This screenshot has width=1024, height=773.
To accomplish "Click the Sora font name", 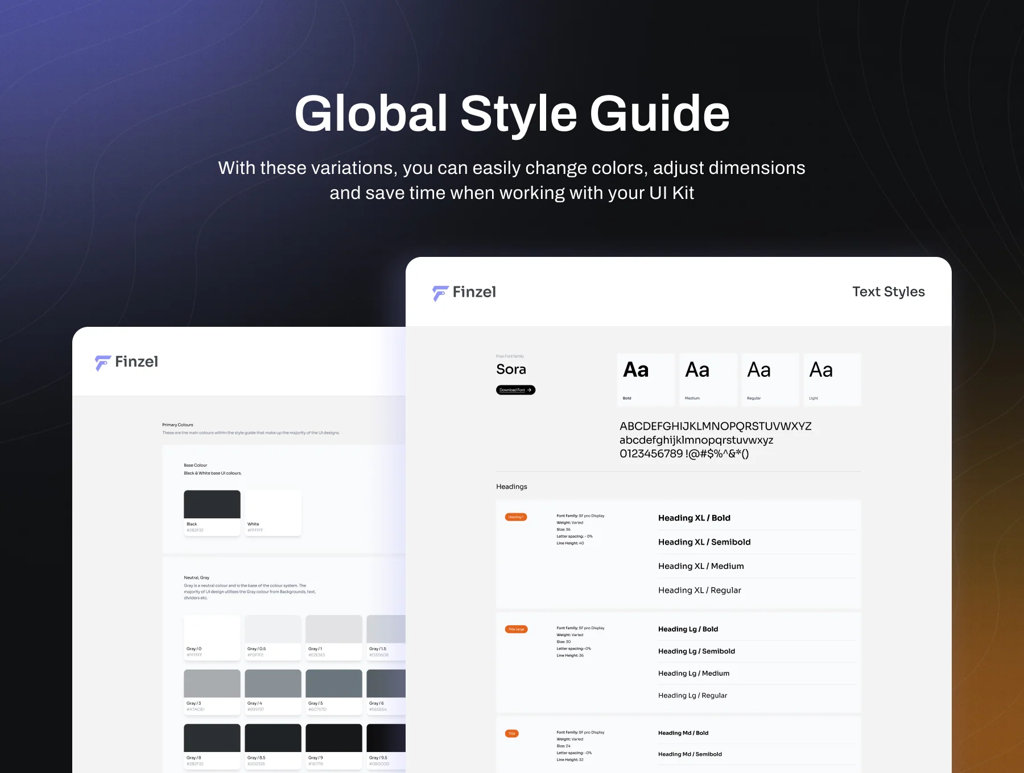I will (x=511, y=369).
